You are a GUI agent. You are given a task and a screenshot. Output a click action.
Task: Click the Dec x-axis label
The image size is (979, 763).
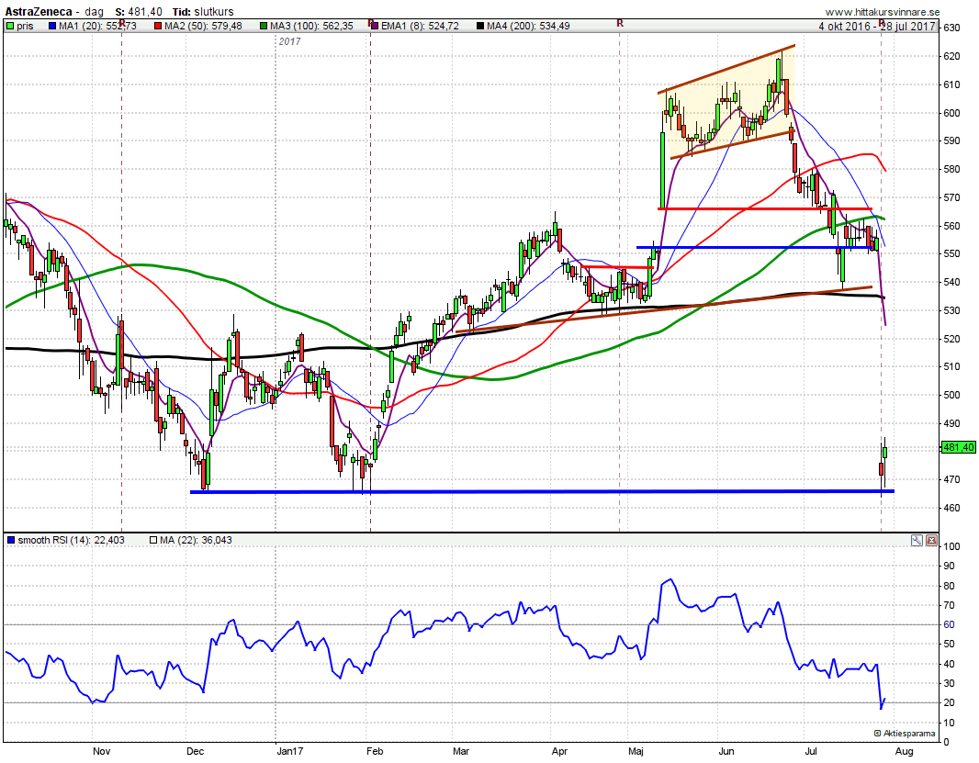tap(196, 751)
